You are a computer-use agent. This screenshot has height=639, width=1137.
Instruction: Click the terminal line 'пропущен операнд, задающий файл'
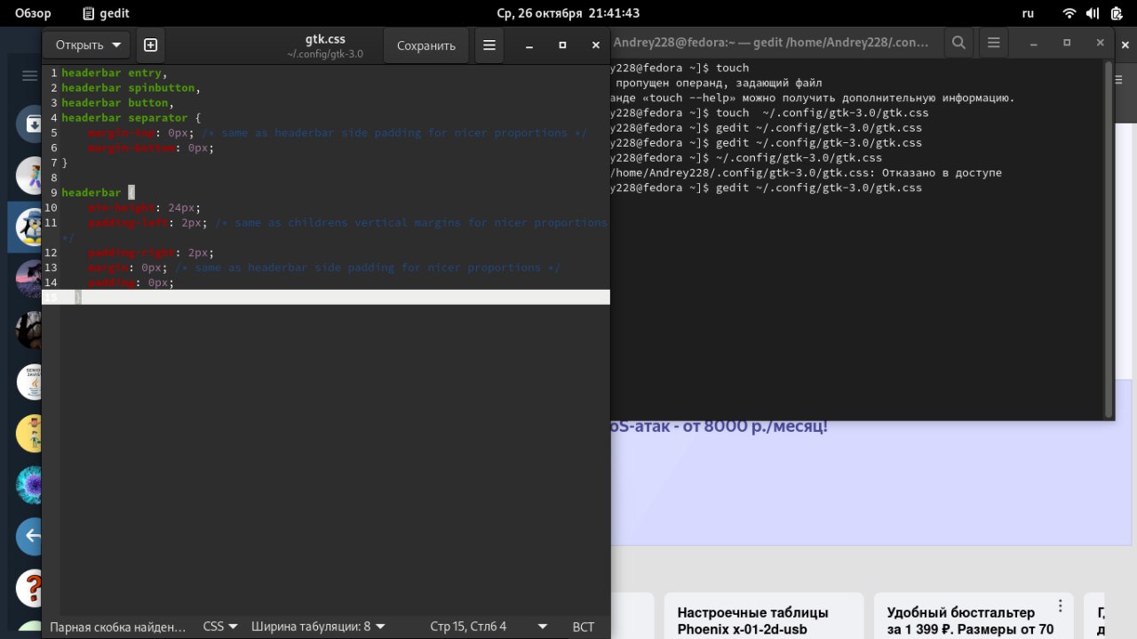(x=718, y=83)
